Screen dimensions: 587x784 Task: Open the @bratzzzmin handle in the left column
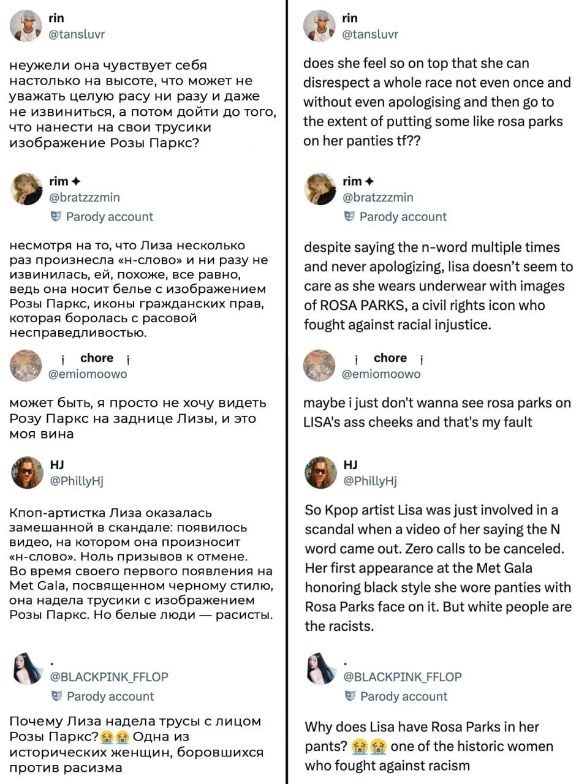(x=85, y=197)
